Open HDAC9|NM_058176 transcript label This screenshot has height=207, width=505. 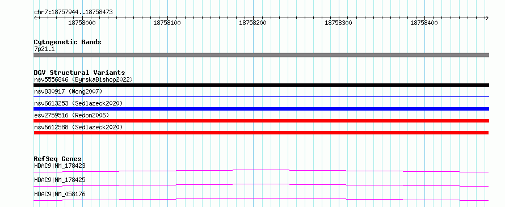pos(60,194)
